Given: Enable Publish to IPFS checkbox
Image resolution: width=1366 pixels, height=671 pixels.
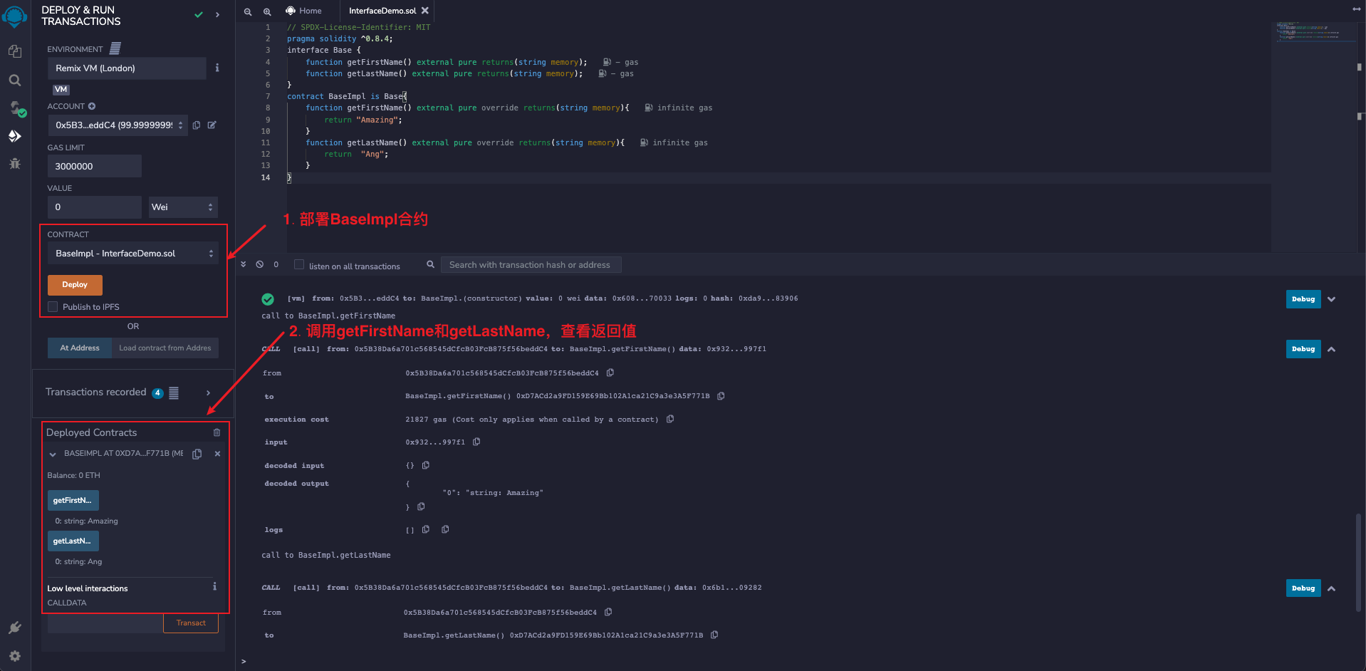Looking at the screenshot, I should [x=53, y=307].
